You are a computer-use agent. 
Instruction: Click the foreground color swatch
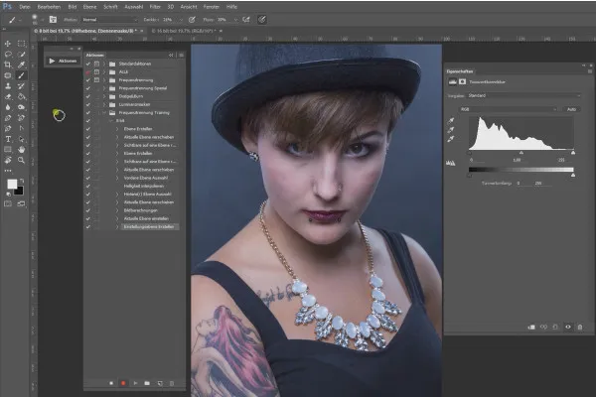pos(12,185)
